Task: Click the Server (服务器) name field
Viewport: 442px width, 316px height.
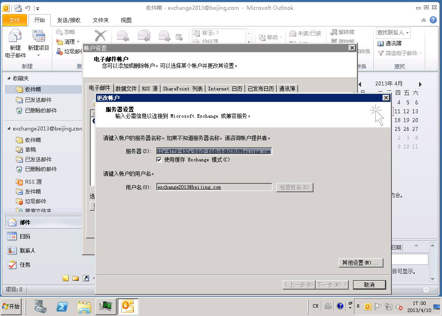Action: tap(214, 151)
